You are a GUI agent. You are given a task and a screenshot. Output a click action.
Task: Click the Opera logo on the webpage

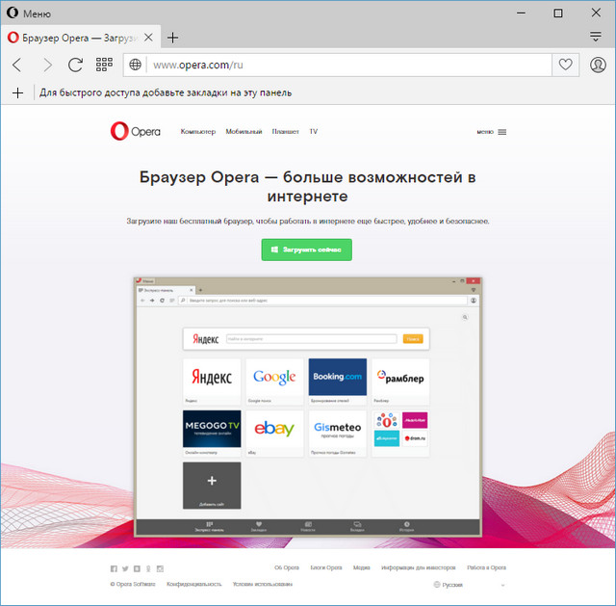(x=137, y=131)
